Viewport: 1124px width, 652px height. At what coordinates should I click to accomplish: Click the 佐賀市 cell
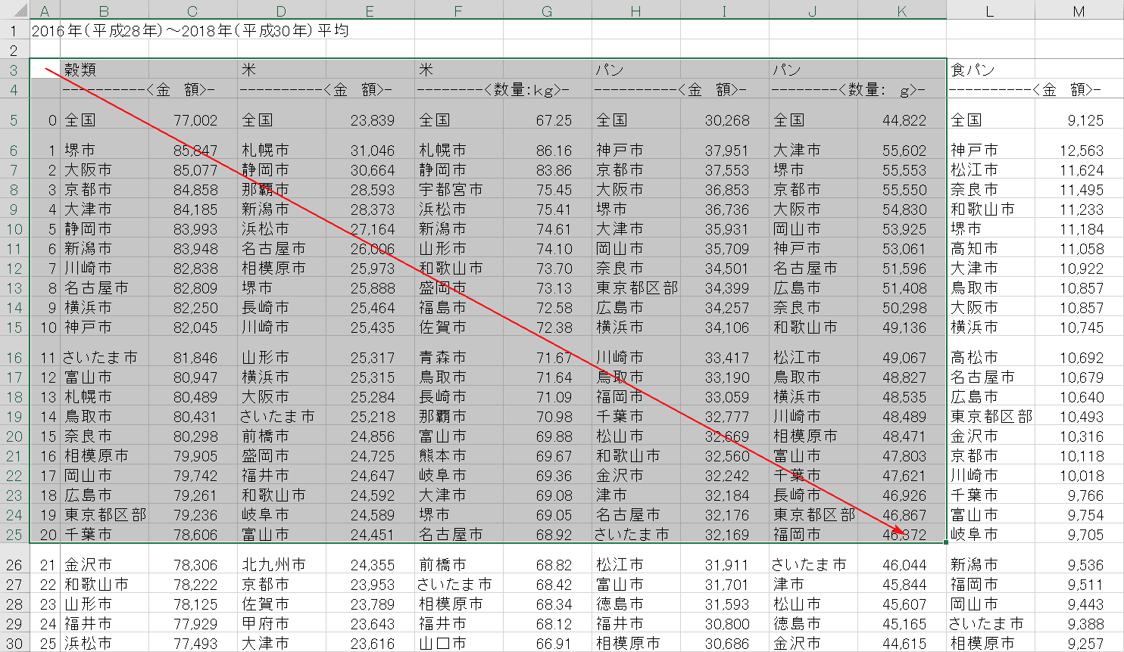459,327
